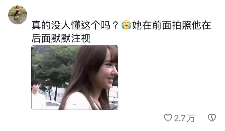
Task: Tap the second line 后面默默注视
Action: pyautogui.click(x=61, y=38)
